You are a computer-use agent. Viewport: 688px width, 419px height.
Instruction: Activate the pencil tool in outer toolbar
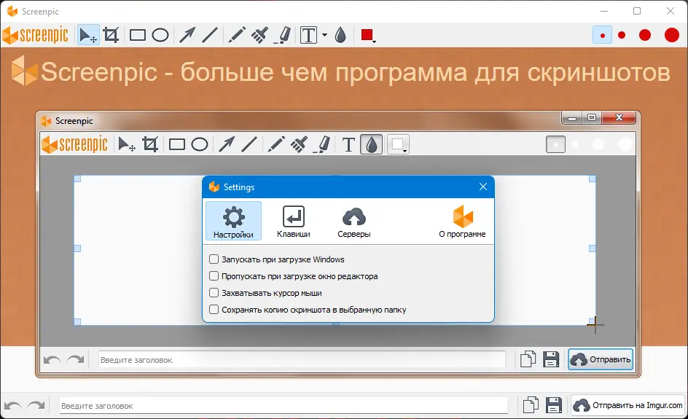click(237, 35)
